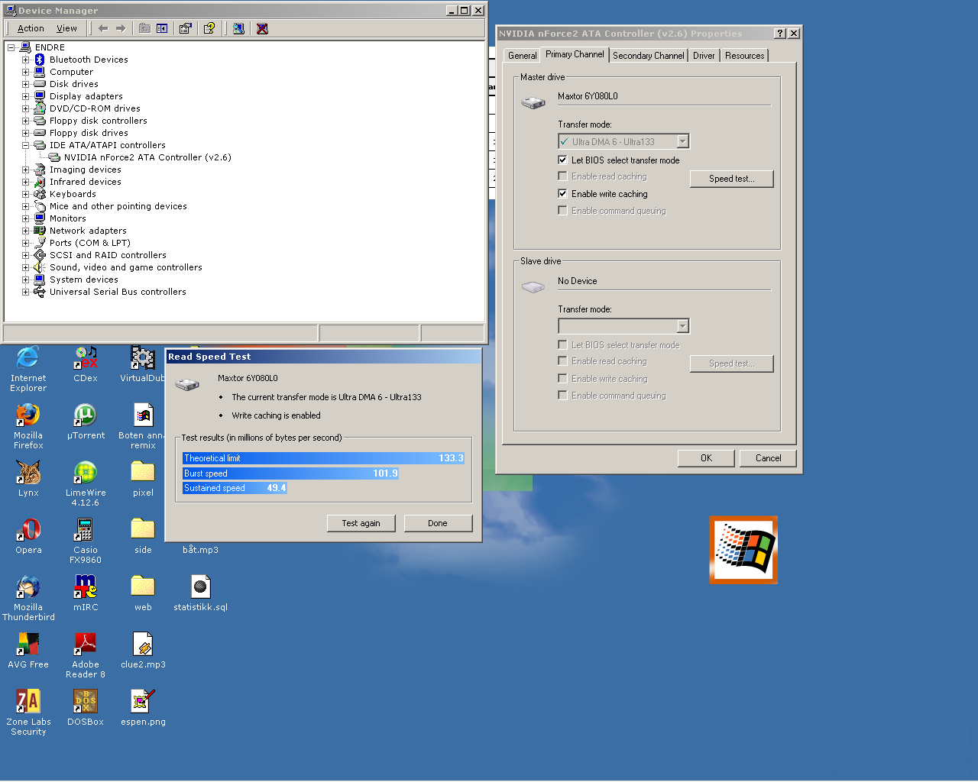Click the Properties toolbar icon in Device Manager
This screenshot has width=978, height=782.
185,28
